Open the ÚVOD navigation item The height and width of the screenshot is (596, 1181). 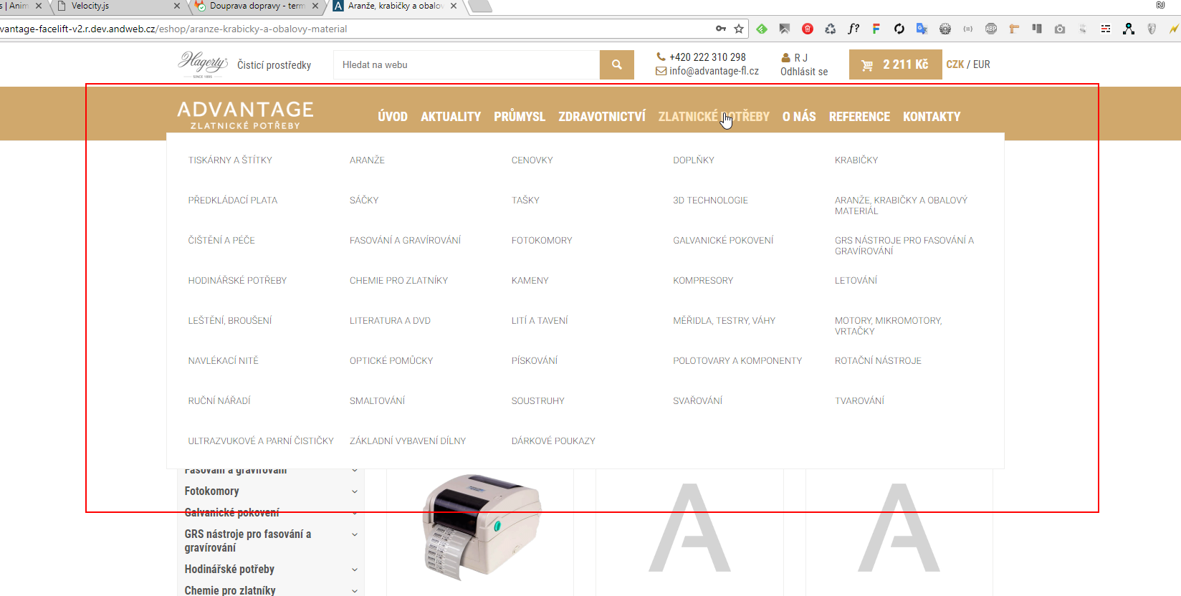click(x=393, y=116)
